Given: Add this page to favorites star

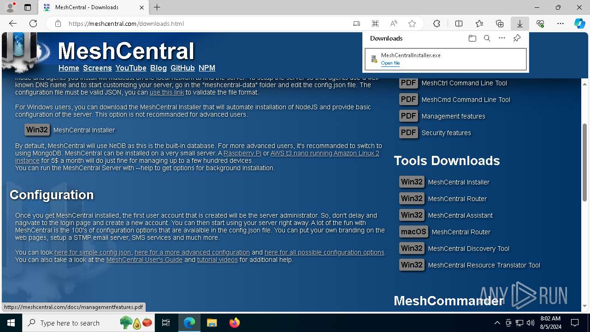Looking at the screenshot, I should (x=412, y=24).
